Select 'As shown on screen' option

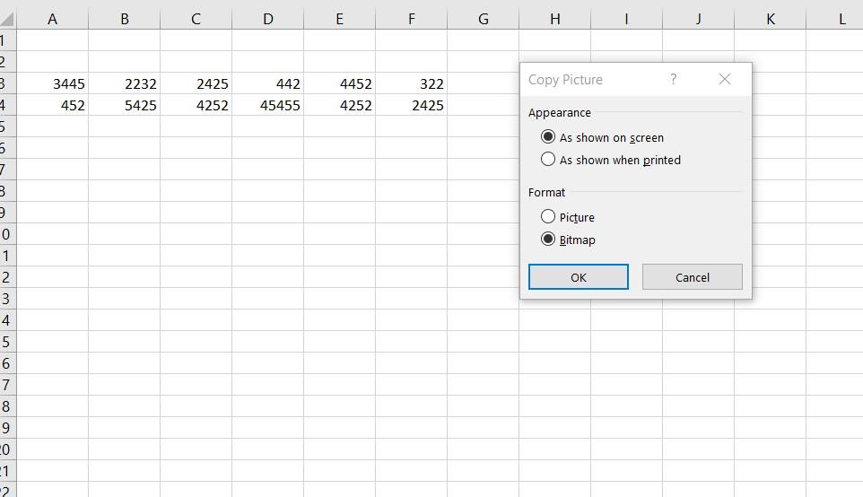click(548, 137)
